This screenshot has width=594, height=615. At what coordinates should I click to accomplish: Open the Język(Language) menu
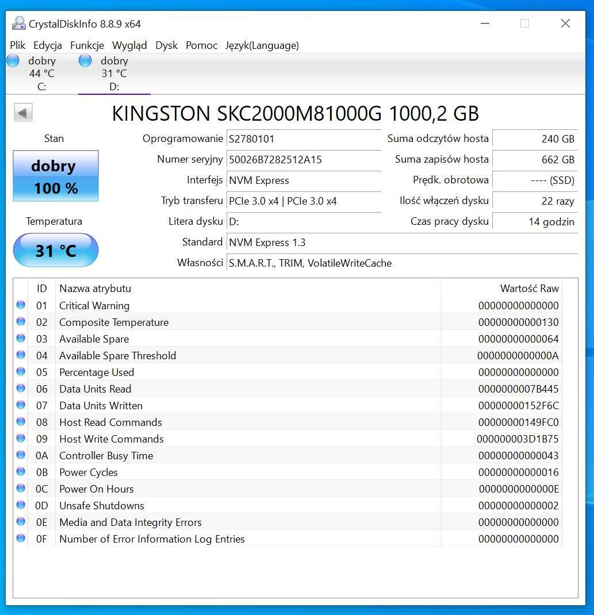(262, 45)
